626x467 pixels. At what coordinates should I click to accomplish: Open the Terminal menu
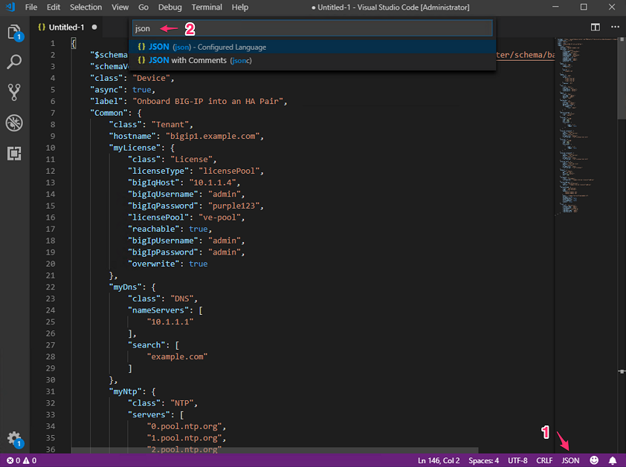pyautogui.click(x=207, y=7)
